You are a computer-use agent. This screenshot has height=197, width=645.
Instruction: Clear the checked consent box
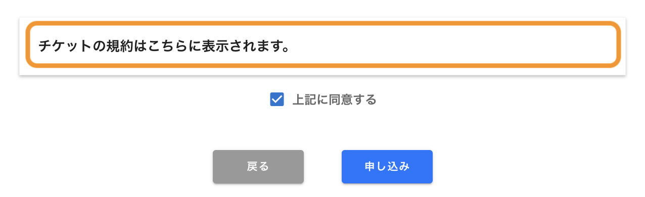277,100
